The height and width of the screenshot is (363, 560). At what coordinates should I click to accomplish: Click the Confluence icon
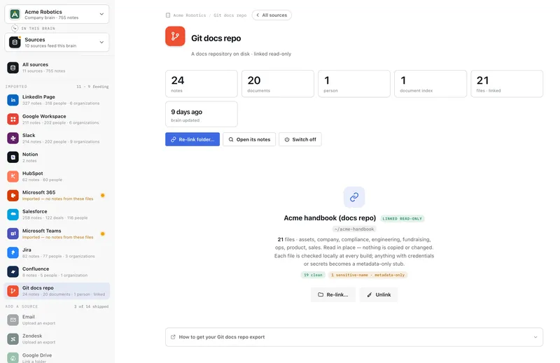pyautogui.click(x=13, y=271)
